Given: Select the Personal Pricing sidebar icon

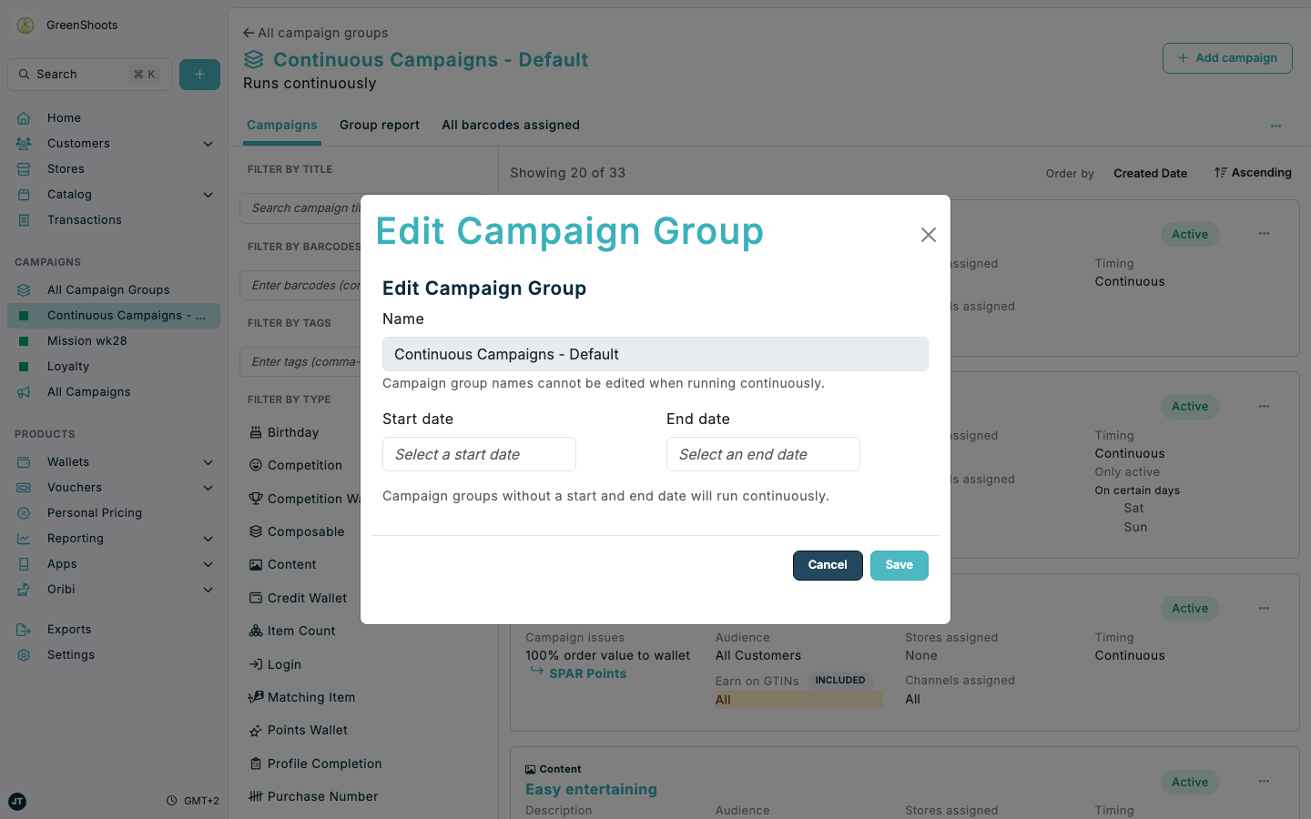Looking at the screenshot, I should 23,512.
